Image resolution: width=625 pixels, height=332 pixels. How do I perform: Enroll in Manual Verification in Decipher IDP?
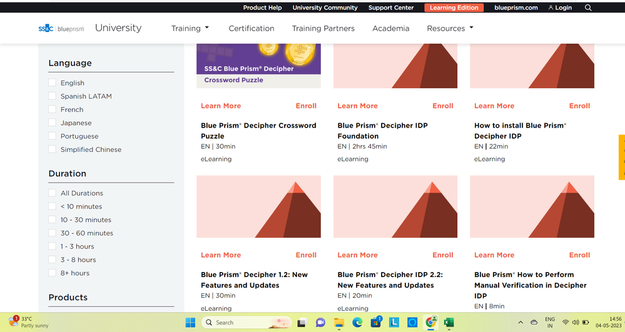pos(579,255)
